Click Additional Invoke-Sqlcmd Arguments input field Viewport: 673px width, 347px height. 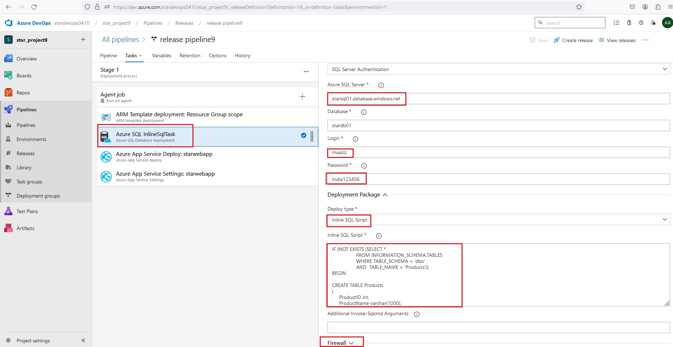pos(499,328)
